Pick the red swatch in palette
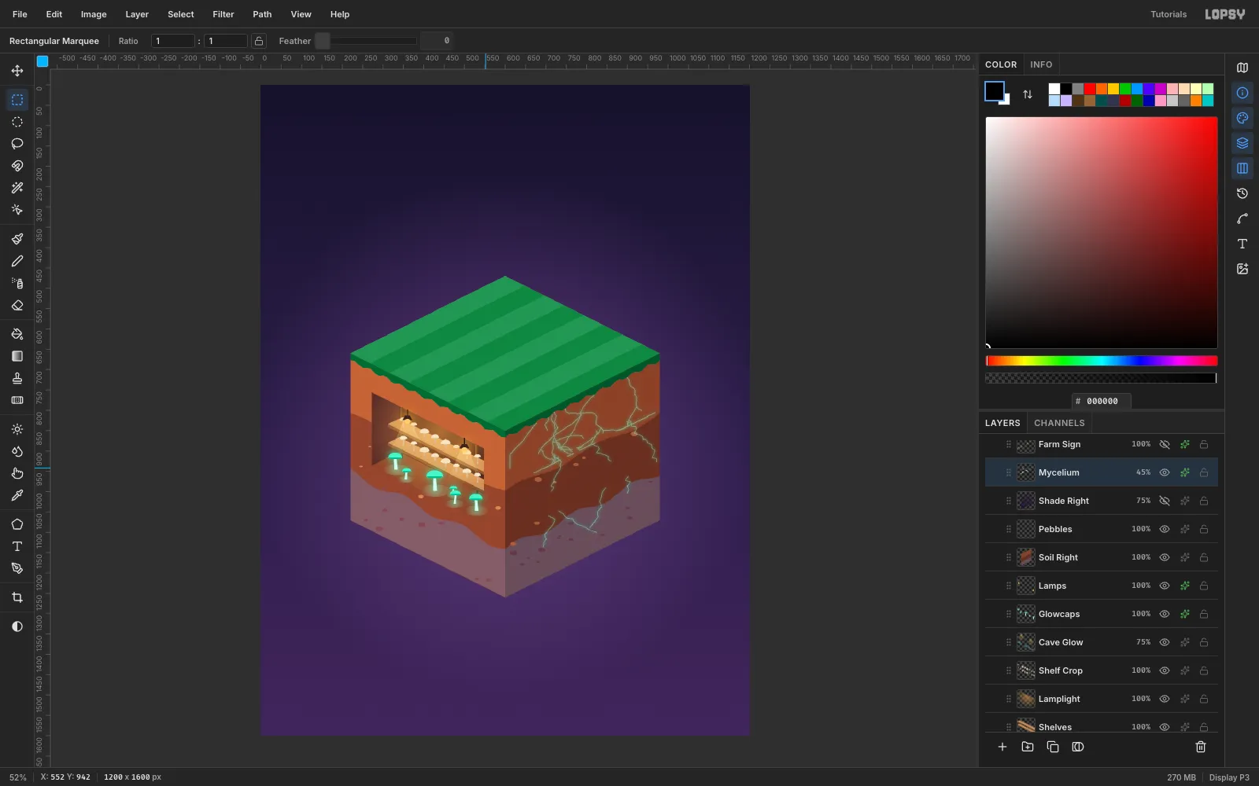This screenshot has width=1259, height=786. (1090, 89)
